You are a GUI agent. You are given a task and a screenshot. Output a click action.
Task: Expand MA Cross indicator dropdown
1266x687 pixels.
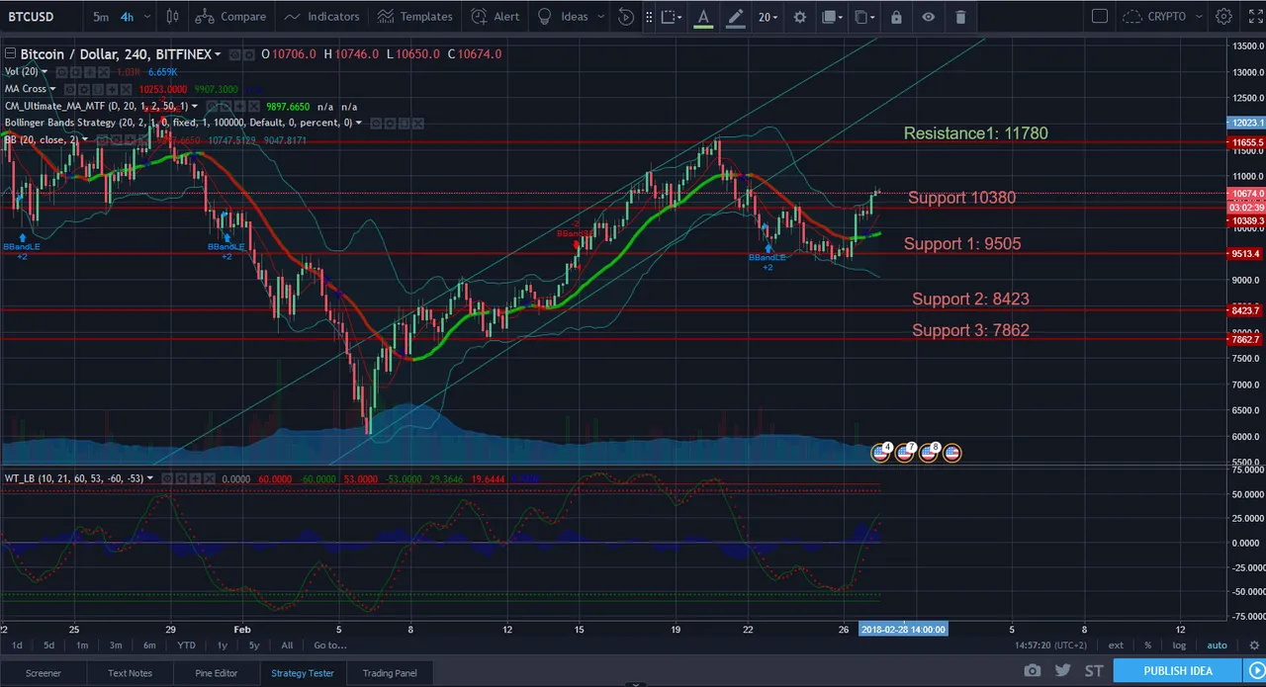point(52,89)
